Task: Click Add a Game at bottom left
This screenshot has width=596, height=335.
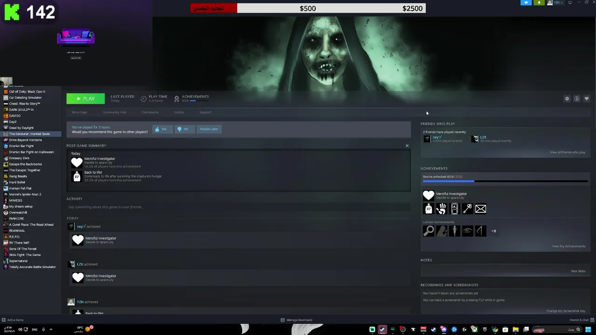Action: 13,320
